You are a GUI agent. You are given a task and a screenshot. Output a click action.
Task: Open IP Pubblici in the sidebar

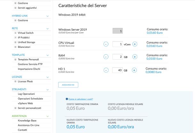tap(24, 38)
